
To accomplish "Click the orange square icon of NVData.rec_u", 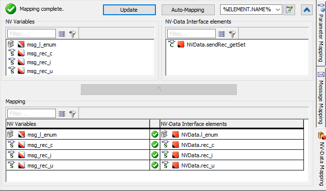I will [x=176, y=165].
